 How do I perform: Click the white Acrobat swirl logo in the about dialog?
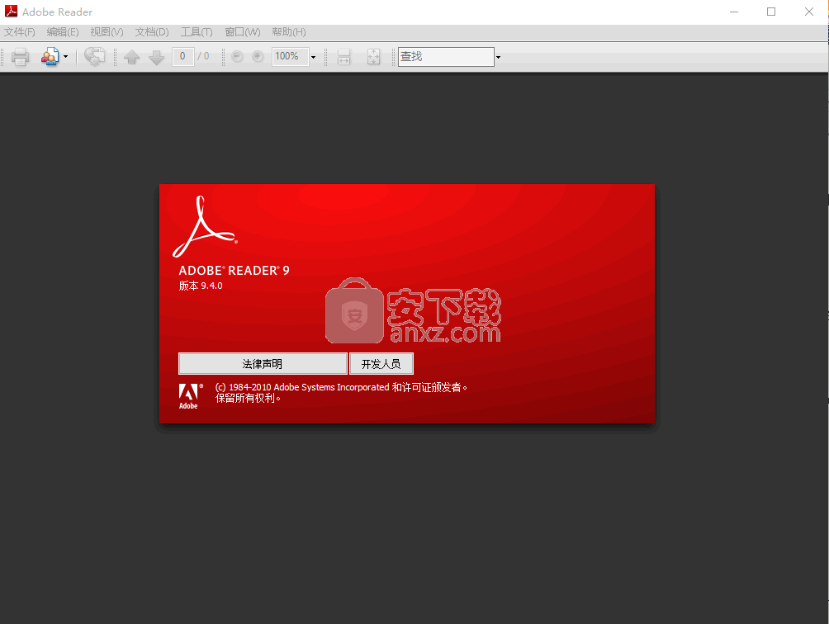205,226
